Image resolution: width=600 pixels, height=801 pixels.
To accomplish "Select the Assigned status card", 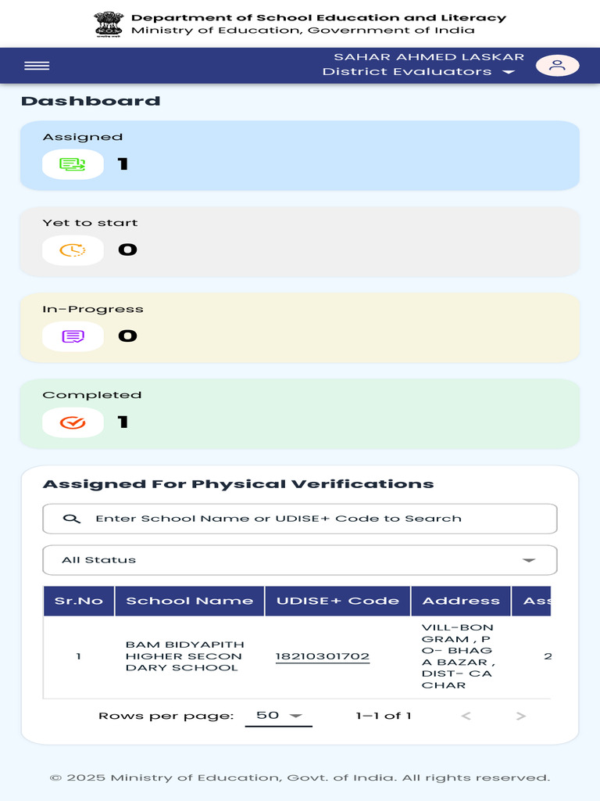I will (299, 156).
